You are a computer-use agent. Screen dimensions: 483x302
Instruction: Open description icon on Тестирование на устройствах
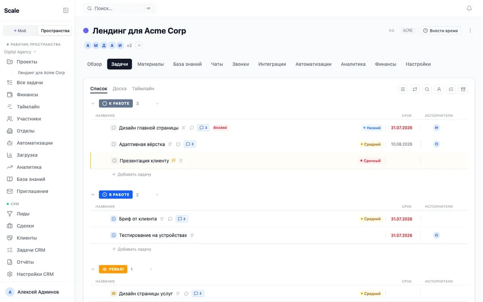point(192,235)
